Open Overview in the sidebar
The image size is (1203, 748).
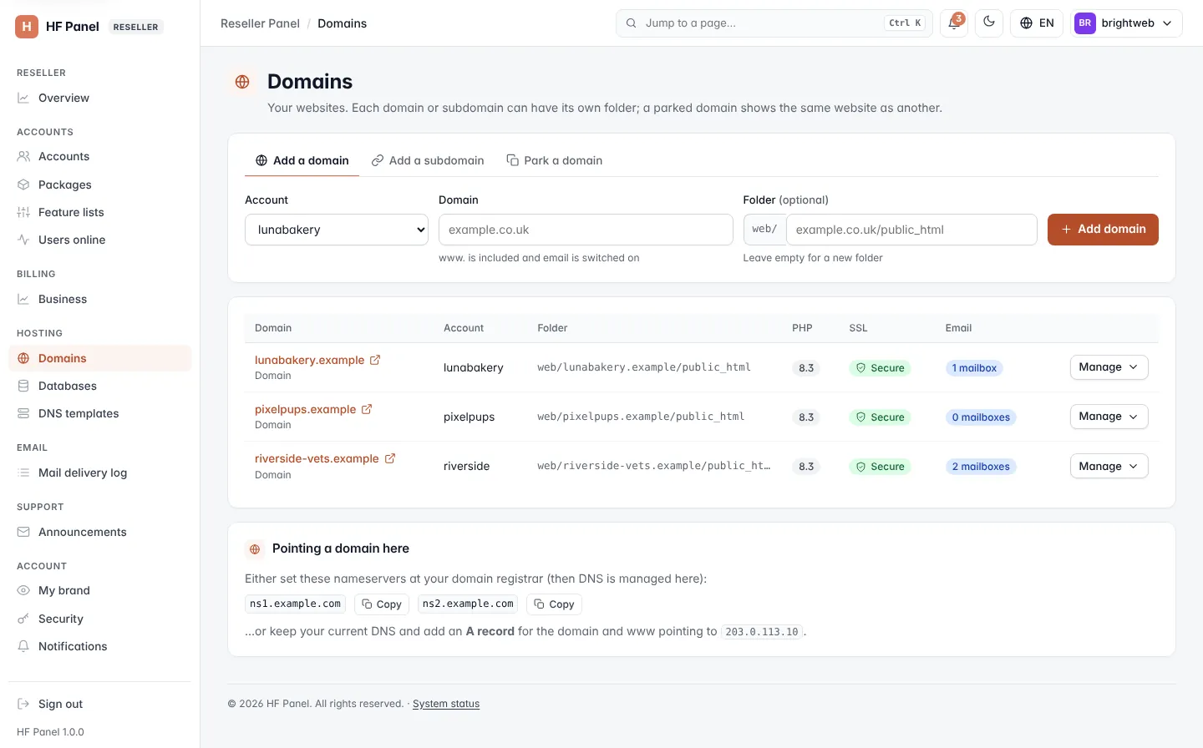click(x=100, y=98)
